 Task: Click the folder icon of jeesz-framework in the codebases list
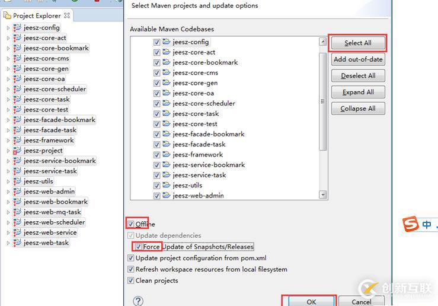(167, 154)
